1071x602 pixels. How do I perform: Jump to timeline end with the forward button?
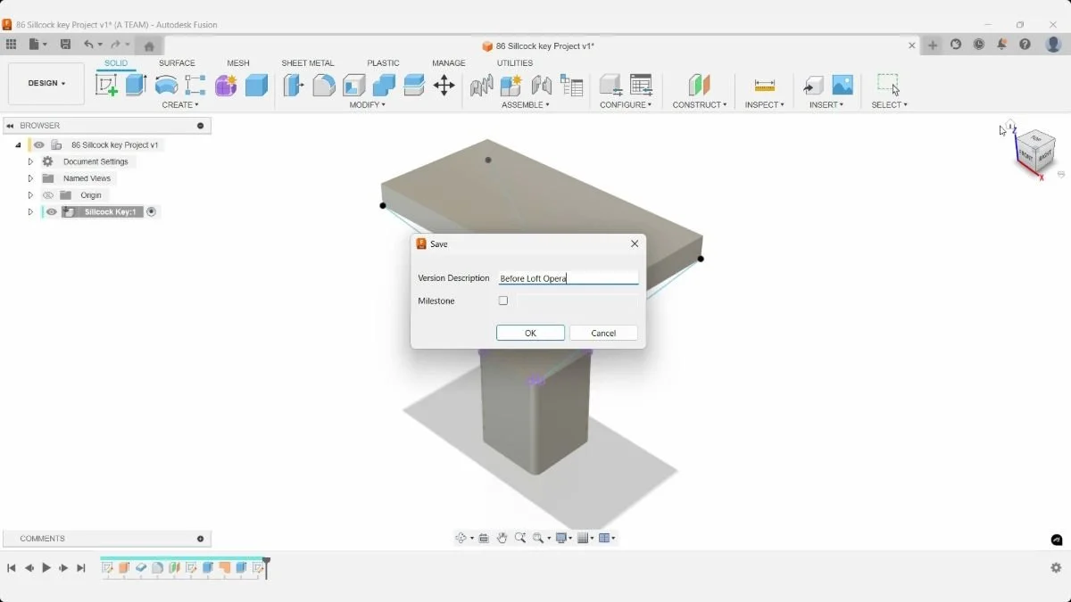click(81, 568)
